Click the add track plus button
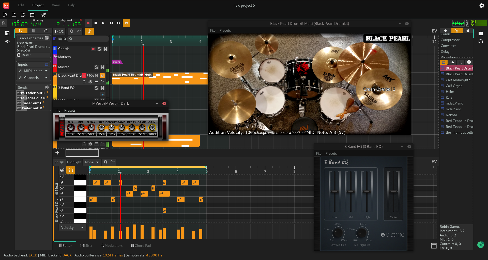Screen dimensions: 488x260 point(57,153)
